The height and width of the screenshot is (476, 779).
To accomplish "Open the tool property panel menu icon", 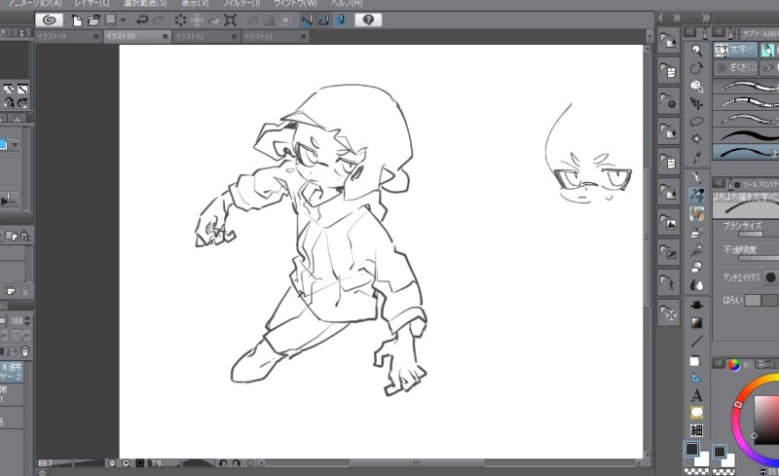I will [719, 183].
